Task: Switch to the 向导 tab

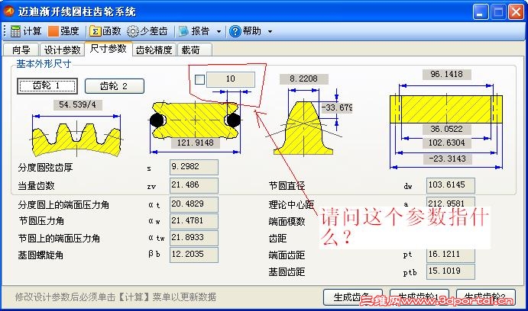Action: (21, 50)
